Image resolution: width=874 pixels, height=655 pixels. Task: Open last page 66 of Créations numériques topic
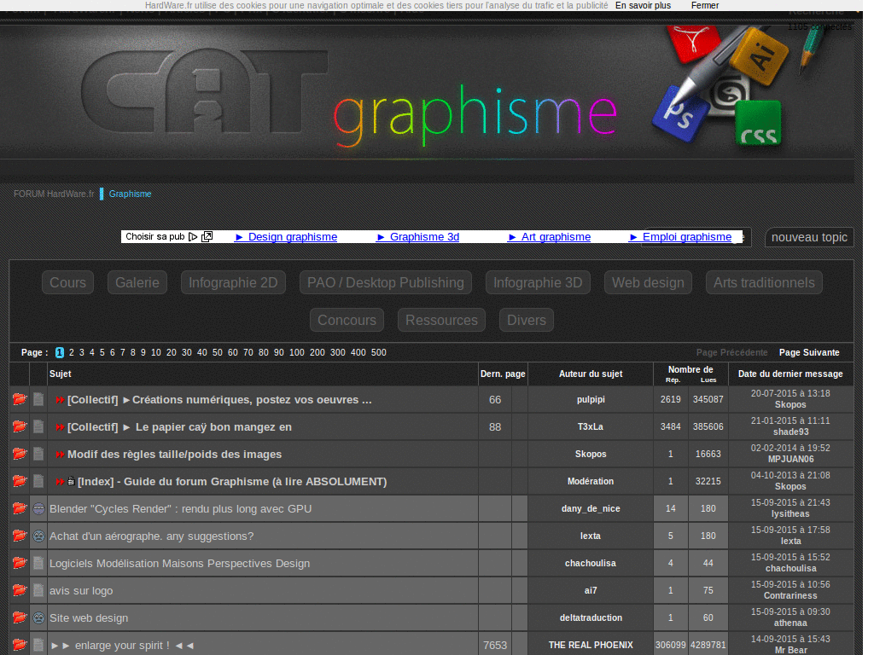click(x=495, y=399)
